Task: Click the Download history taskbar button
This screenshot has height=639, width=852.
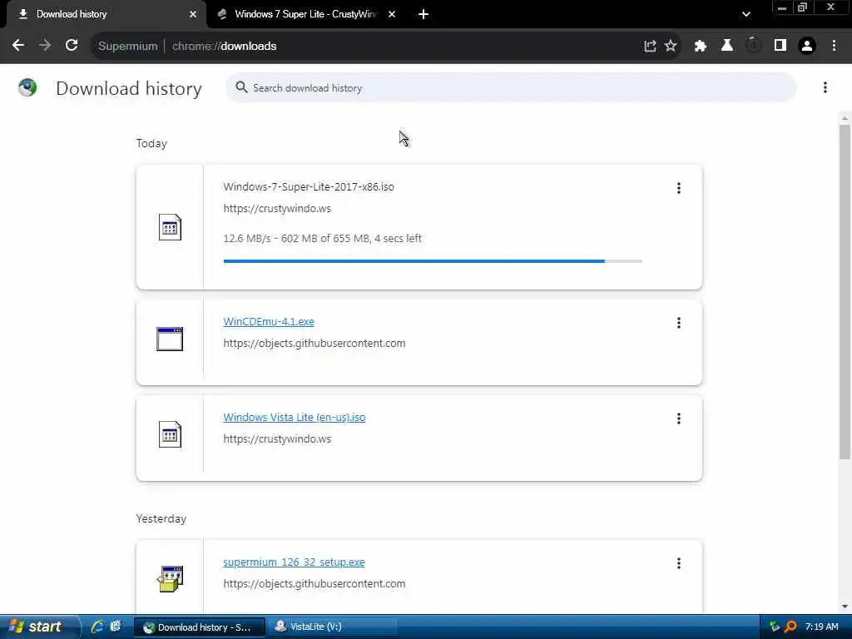Action: pos(199,627)
